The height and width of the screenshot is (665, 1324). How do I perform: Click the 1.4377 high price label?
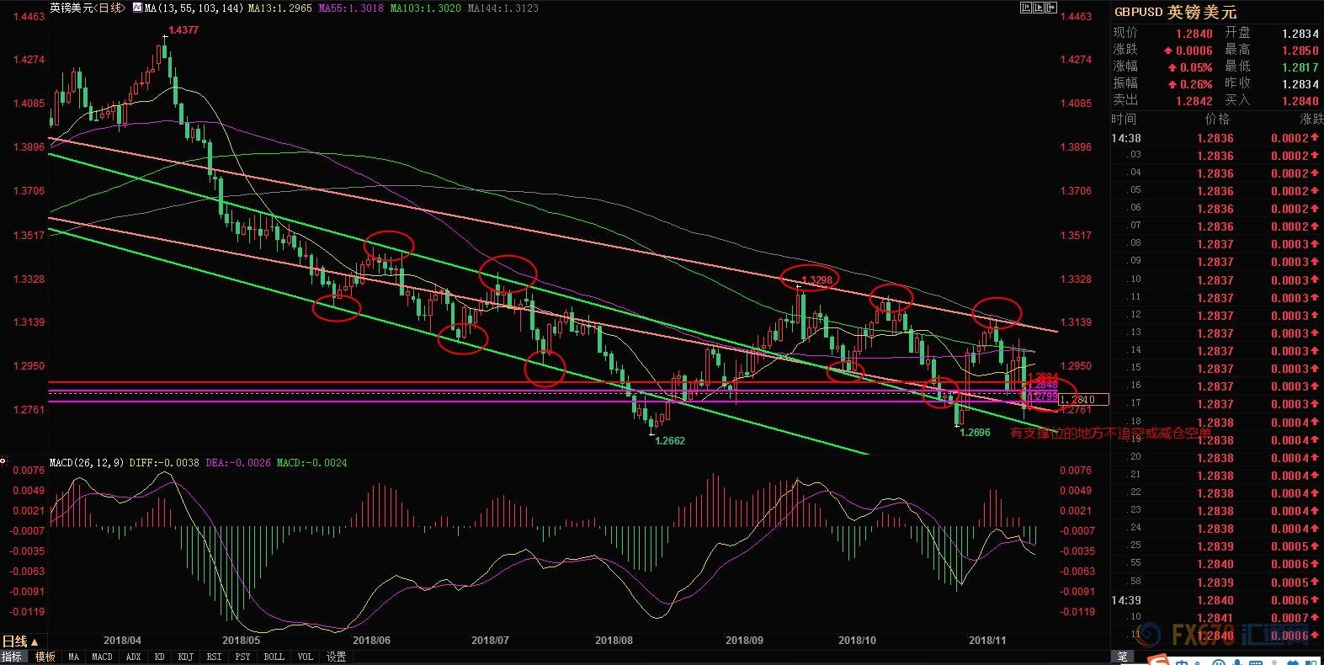(183, 30)
